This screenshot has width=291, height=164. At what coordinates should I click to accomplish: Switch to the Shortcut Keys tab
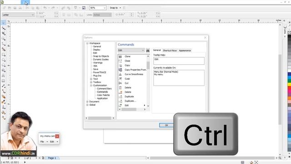[170, 51]
